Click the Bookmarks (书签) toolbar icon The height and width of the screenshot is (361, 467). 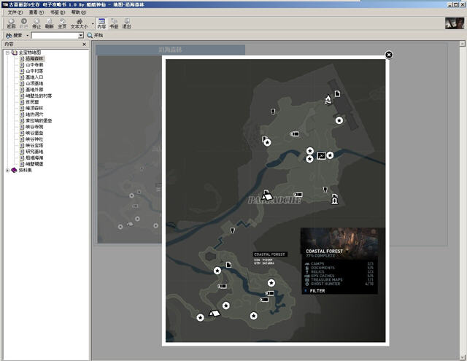(x=114, y=23)
